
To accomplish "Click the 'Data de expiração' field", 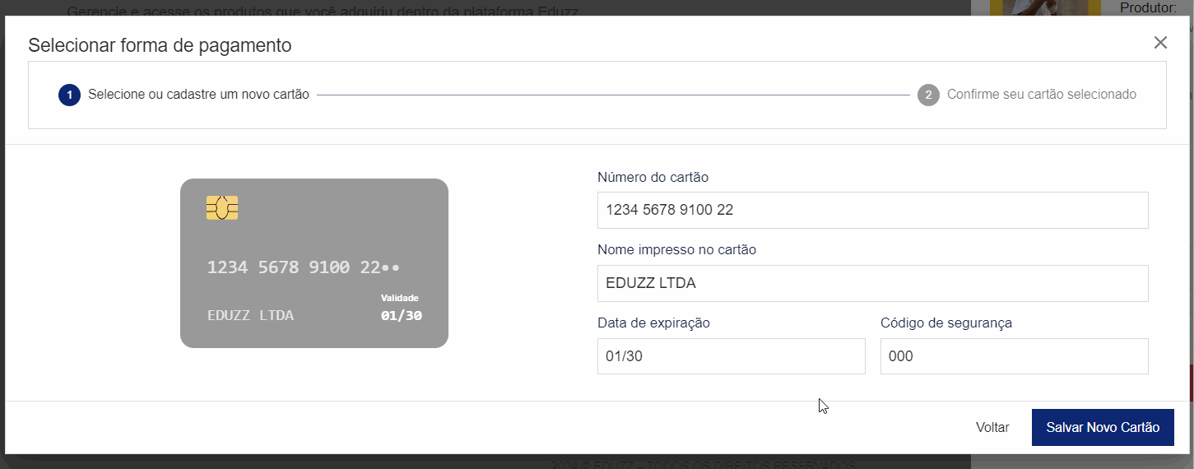I will coord(731,357).
